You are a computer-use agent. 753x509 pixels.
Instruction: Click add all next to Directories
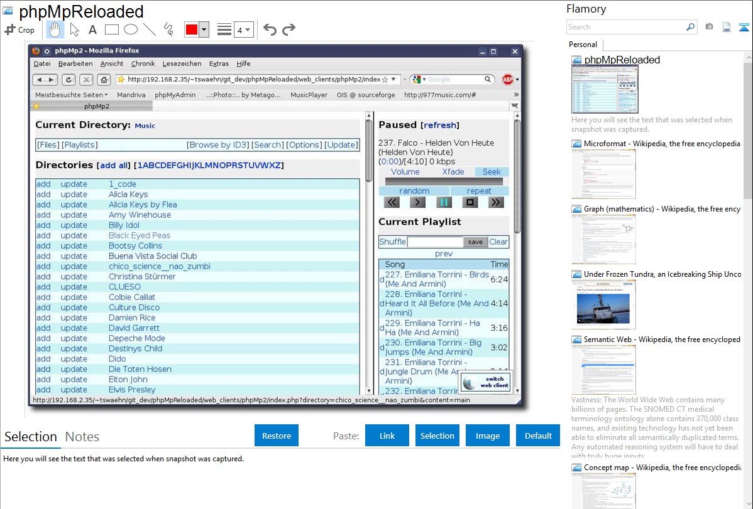coord(114,166)
